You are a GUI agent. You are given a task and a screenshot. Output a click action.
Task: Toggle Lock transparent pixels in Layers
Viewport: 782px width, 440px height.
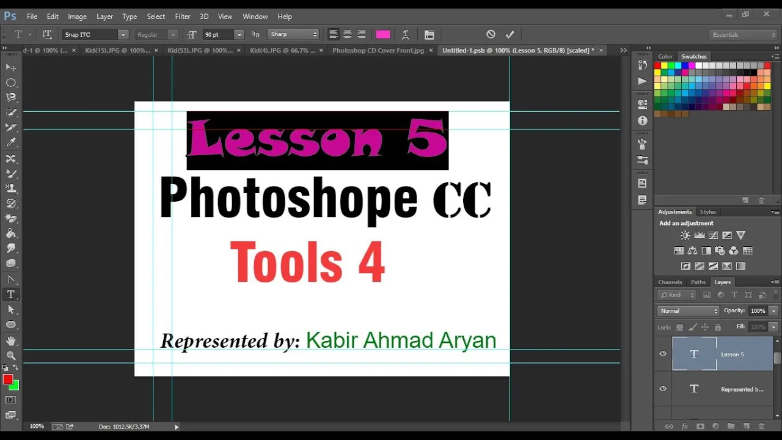click(x=679, y=327)
